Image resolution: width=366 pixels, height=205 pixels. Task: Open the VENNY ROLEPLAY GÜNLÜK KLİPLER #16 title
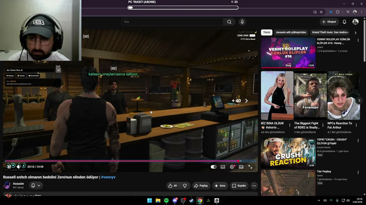tap(333, 41)
